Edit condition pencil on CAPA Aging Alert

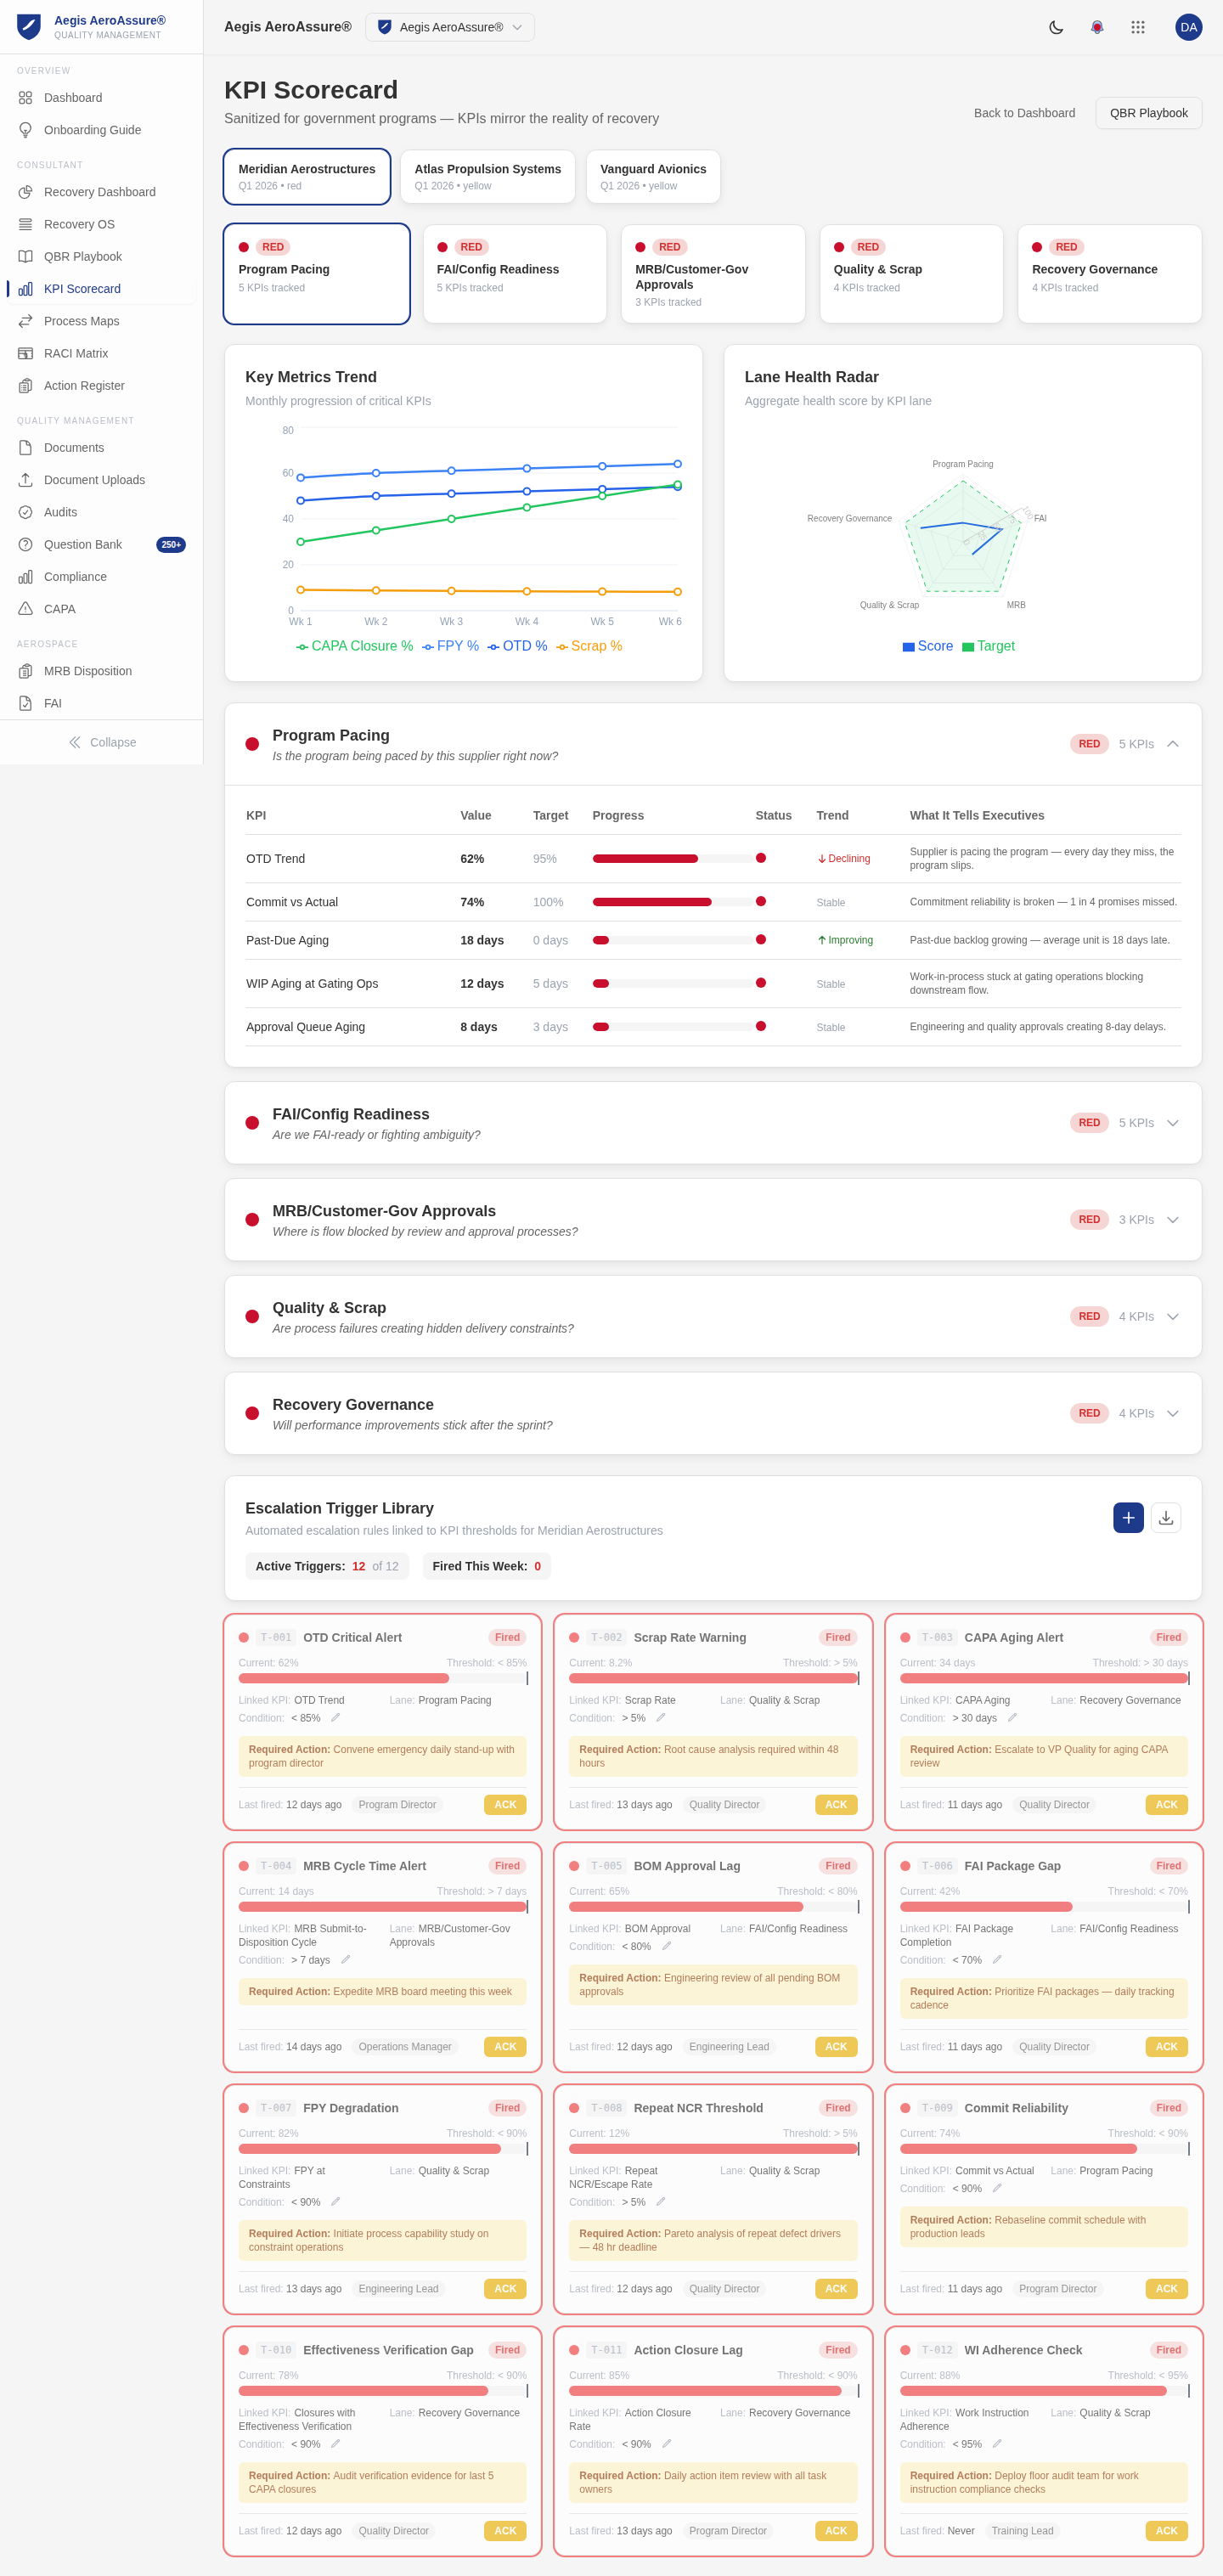(x=1012, y=1718)
